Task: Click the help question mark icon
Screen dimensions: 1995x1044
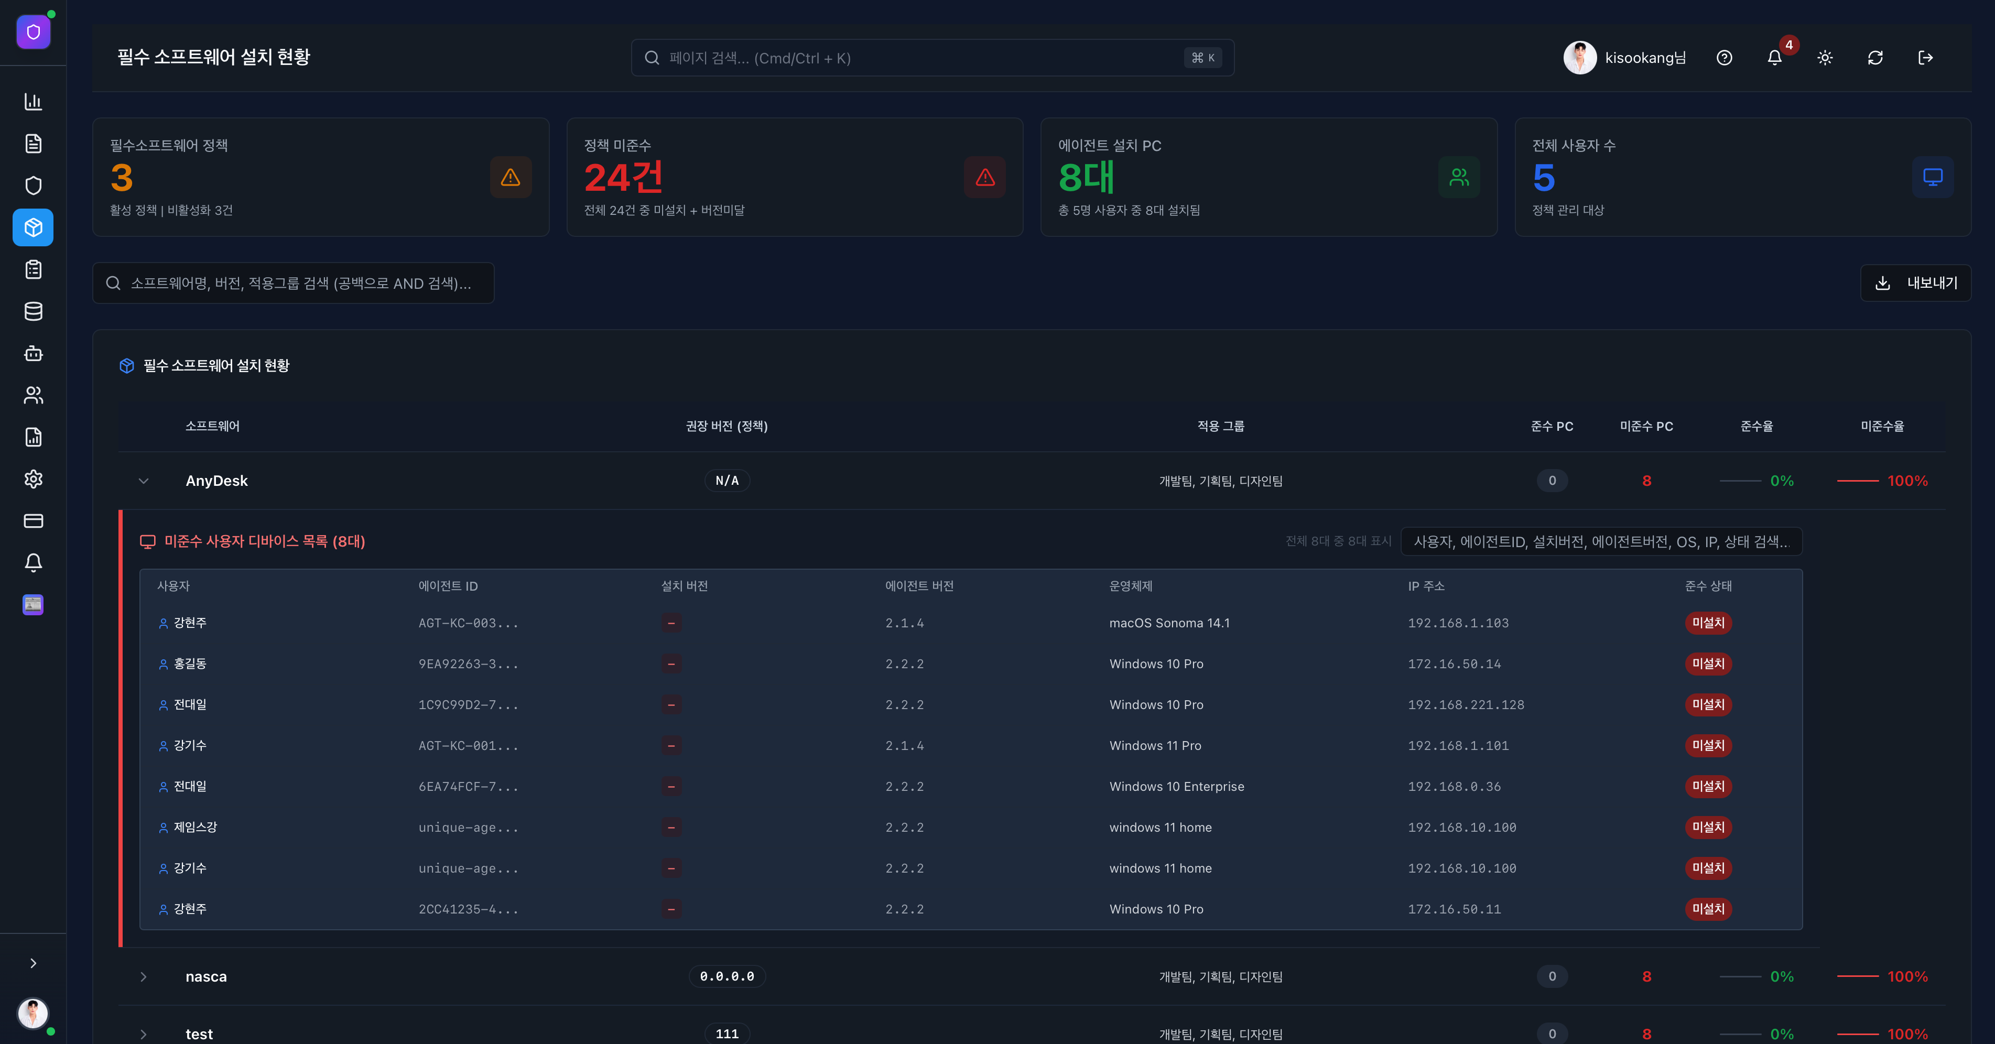Action: [x=1724, y=57]
